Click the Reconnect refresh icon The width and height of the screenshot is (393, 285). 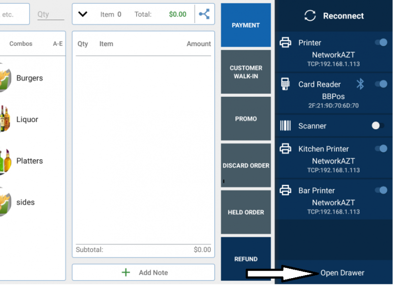[x=310, y=16]
